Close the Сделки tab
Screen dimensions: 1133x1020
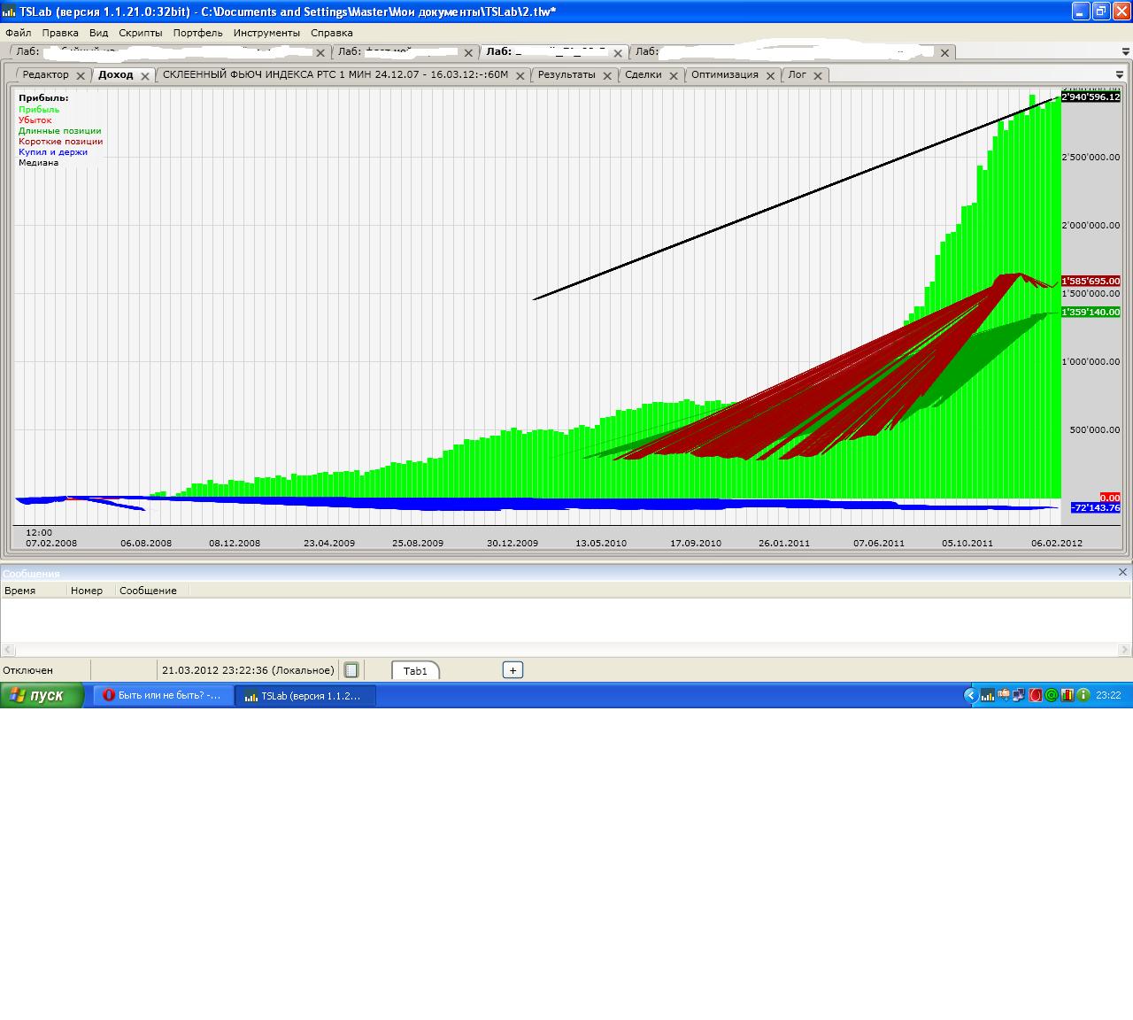(x=674, y=76)
